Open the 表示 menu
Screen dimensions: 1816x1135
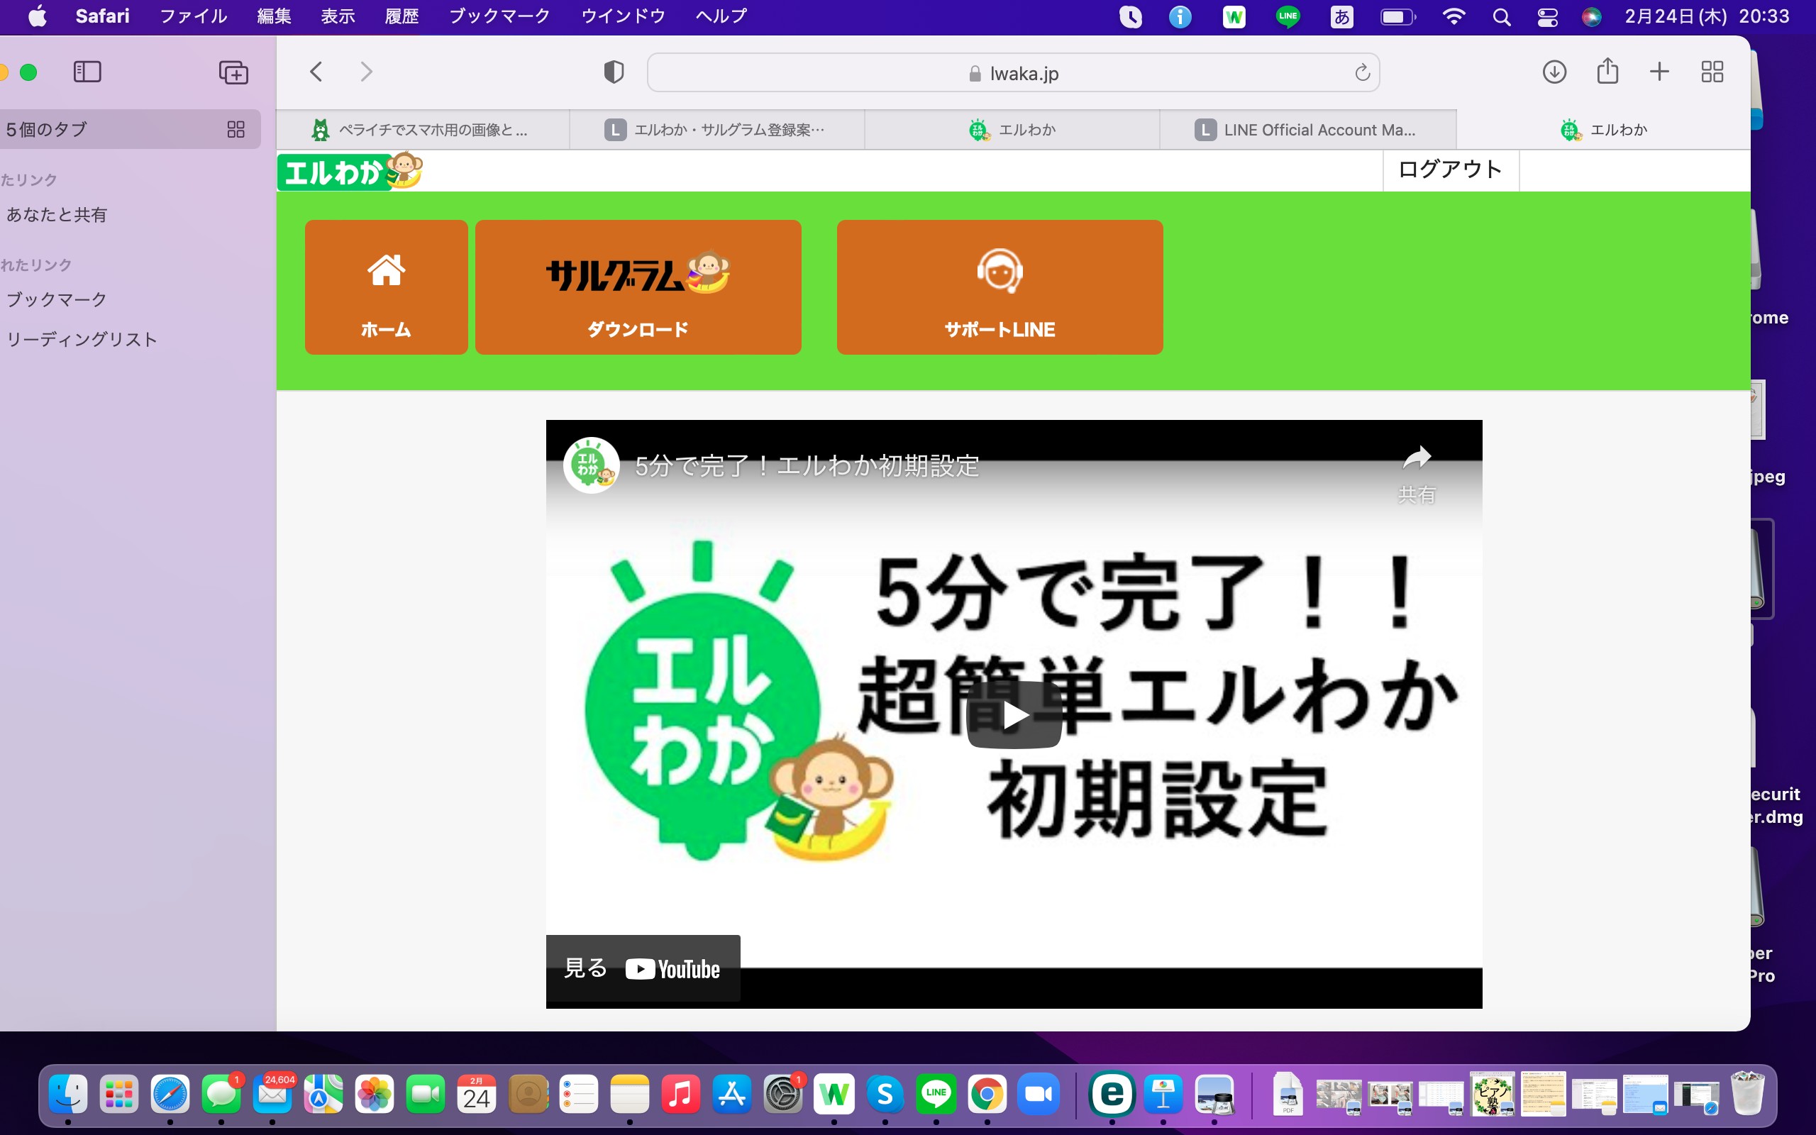click(x=338, y=16)
